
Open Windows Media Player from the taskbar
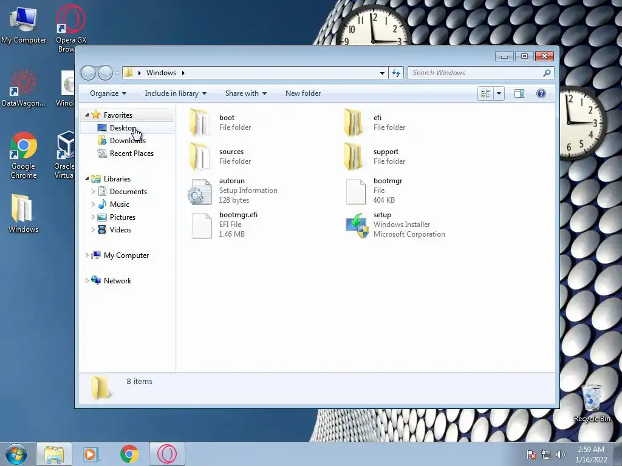[91, 454]
